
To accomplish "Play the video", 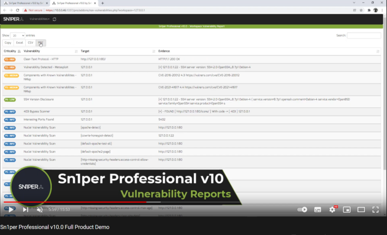I will pos(11,209).
